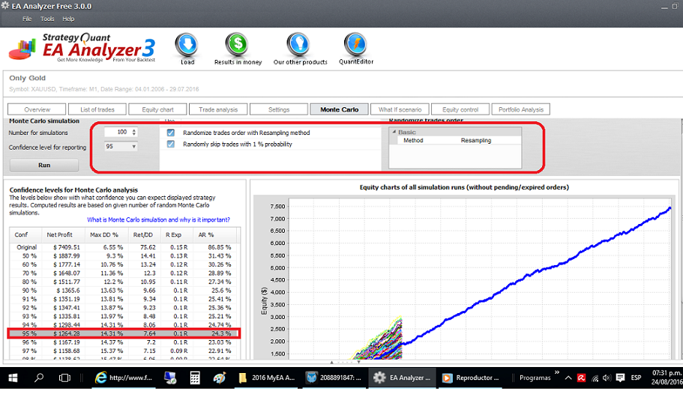
Task: Open Results in money icon
Action: coord(238,45)
